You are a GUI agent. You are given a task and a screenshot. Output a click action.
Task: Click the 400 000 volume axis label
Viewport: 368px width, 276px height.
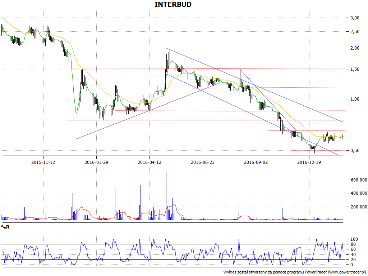coord(359,193)
